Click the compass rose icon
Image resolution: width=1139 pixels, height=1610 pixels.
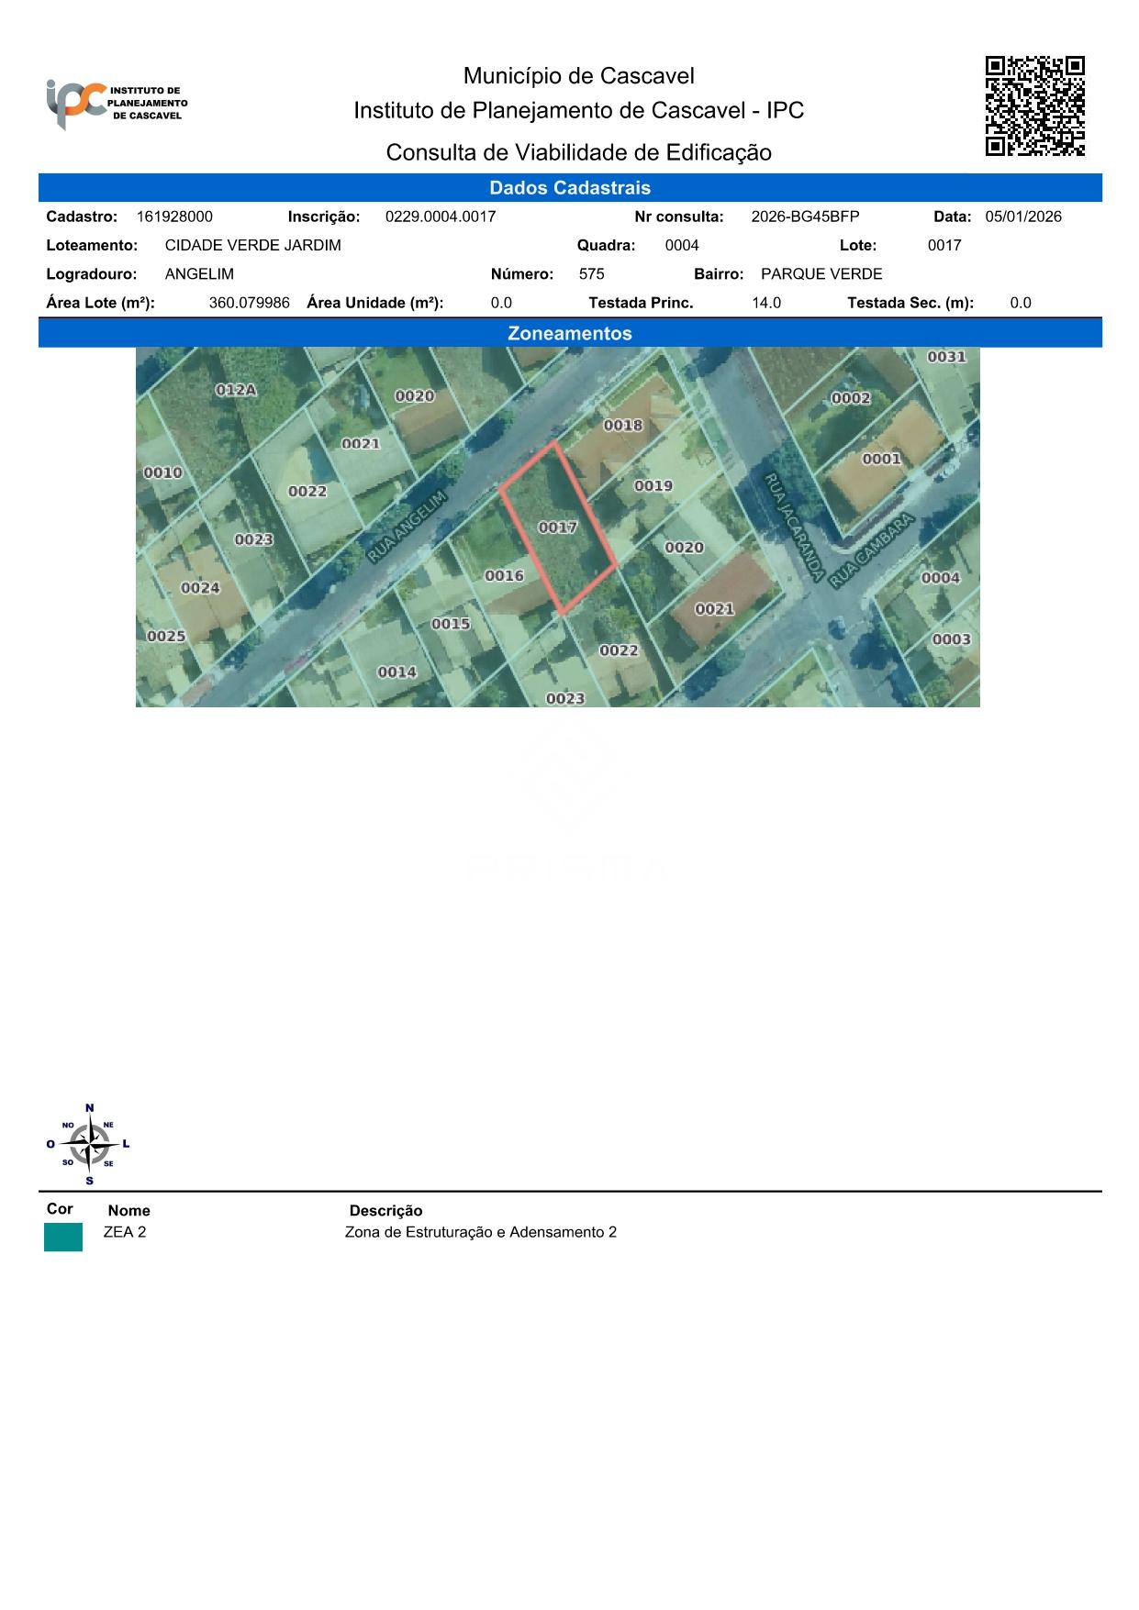(x=89, y=1144)
